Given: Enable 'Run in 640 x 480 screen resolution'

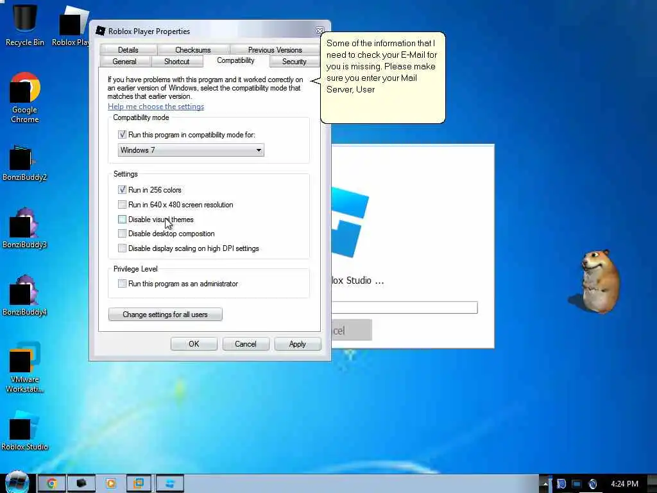Looking at the screenshot, I should click(x=122, y=205).
